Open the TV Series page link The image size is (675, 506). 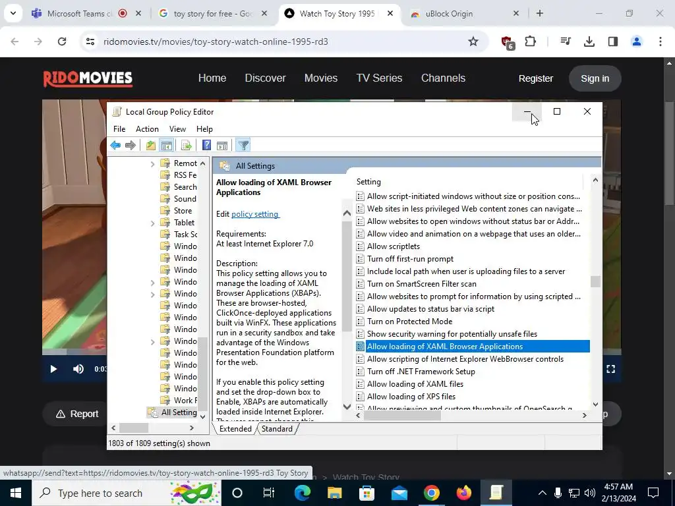coord(379,78)
